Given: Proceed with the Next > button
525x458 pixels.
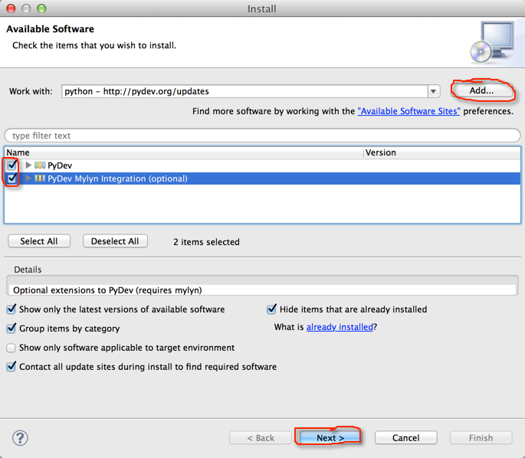Looking at the screenshot, I should pos(330,437).
